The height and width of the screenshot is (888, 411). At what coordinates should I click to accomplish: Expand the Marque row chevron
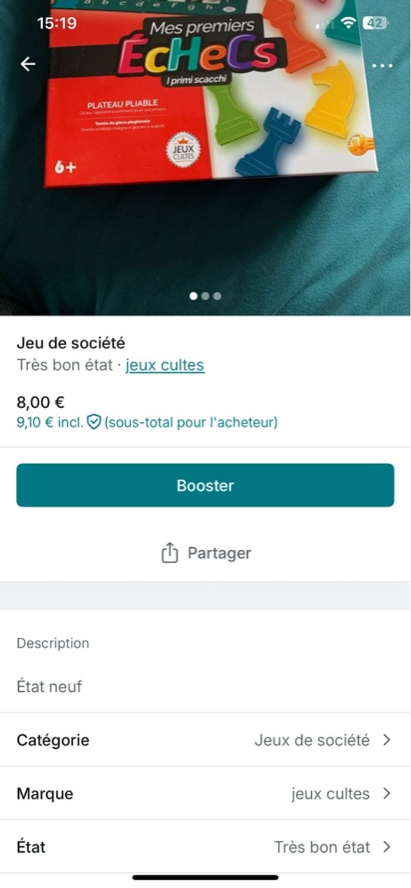[386, 794]
